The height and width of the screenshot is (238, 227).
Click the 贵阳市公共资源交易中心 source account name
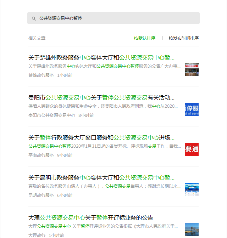pos(52,115)
